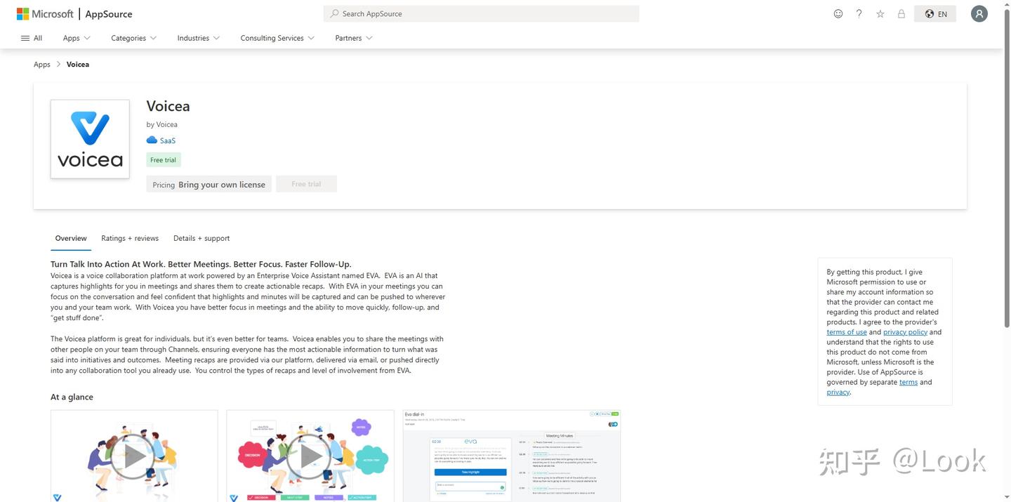Open the help question mark icon

[859, 13]
